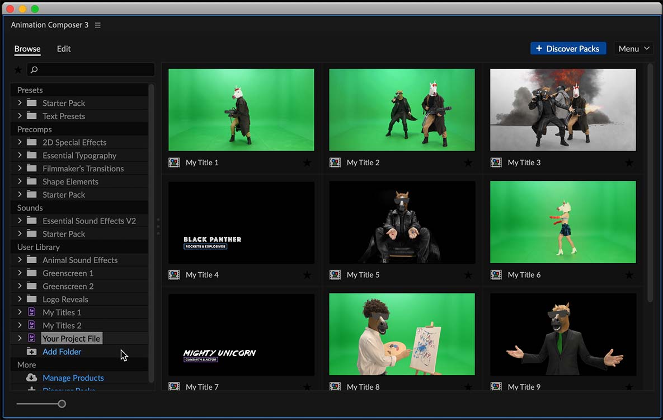Expand the Essential Sound Effects V2 folder
The width and height of the screenshot is (663, 420).
point(20,221)
